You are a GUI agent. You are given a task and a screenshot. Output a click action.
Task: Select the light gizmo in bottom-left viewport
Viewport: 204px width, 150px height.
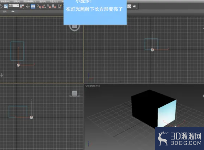click(31, 117)
